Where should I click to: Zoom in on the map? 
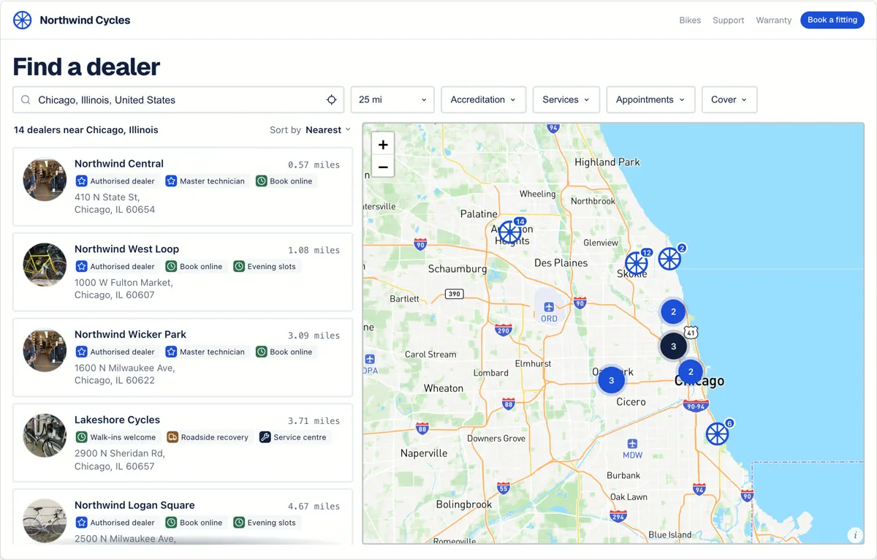click(x=383, y=145)
